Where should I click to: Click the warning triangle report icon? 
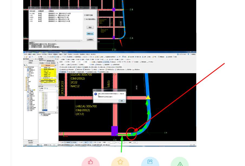(180, 164)
